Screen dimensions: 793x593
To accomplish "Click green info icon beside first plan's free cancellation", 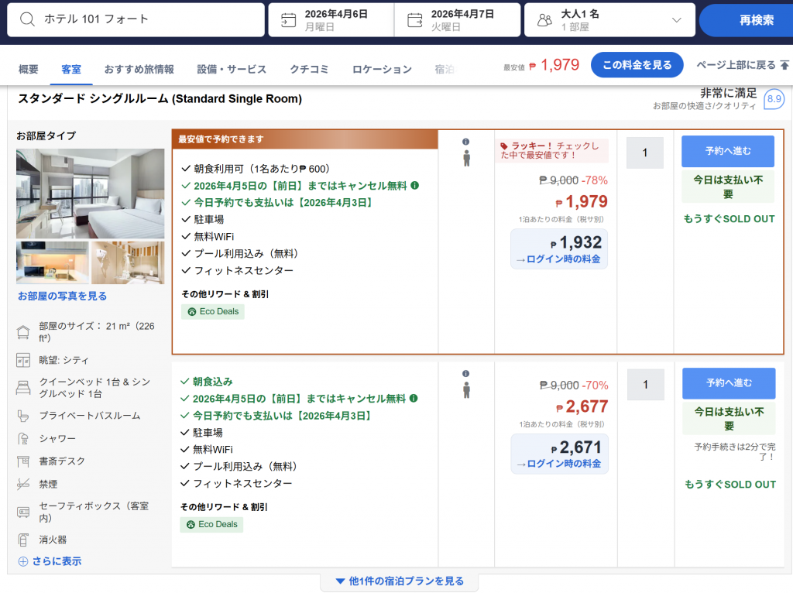I will click(x=414, y=186).
